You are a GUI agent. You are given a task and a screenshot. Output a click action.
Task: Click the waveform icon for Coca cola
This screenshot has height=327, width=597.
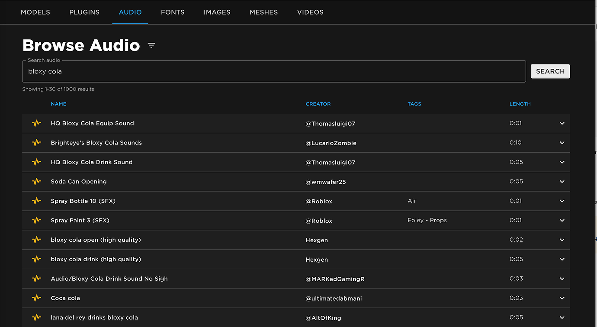pos(37,298)
